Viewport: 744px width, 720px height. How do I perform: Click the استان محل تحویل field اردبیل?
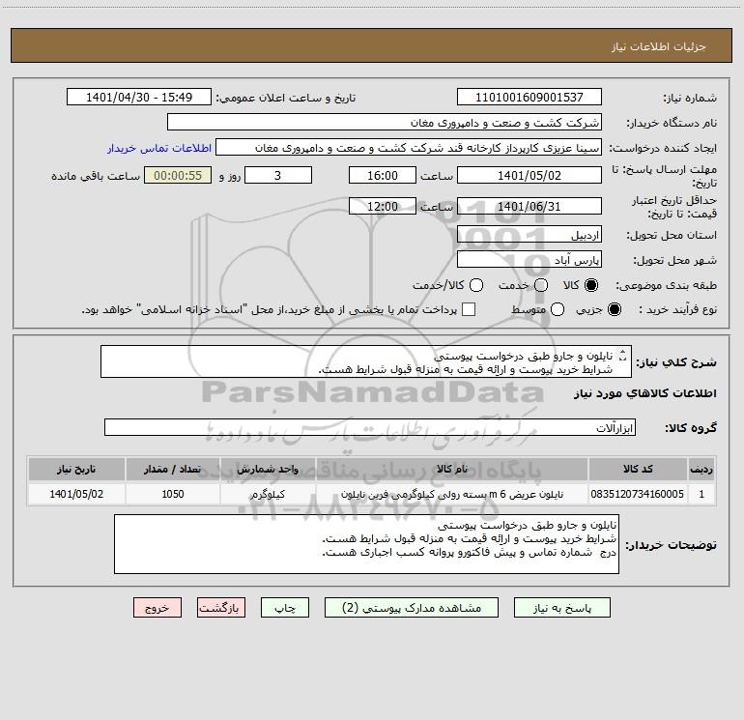(x=529, y=235)
